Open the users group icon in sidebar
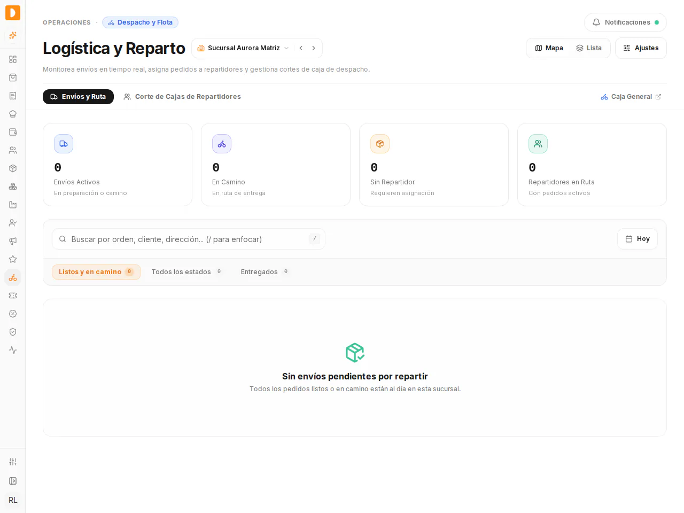 pyautogui.click(x=13, y=150)
